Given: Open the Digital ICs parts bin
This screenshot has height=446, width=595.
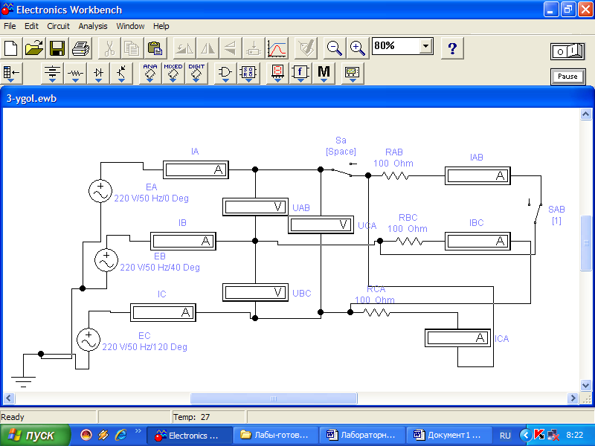Looking at the screenshot, I should click(196, 73).
